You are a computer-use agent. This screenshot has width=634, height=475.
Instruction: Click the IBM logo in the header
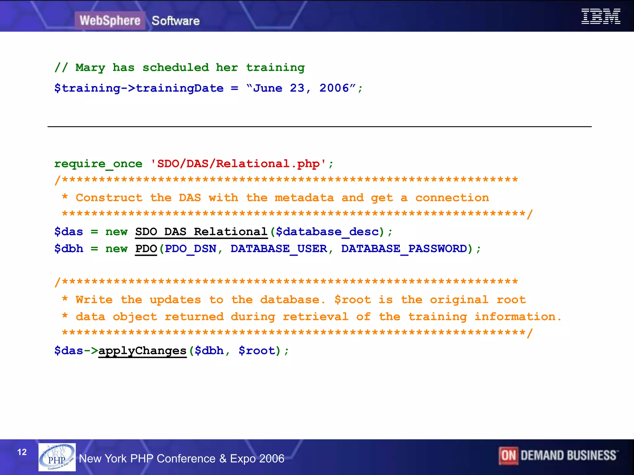601,16
